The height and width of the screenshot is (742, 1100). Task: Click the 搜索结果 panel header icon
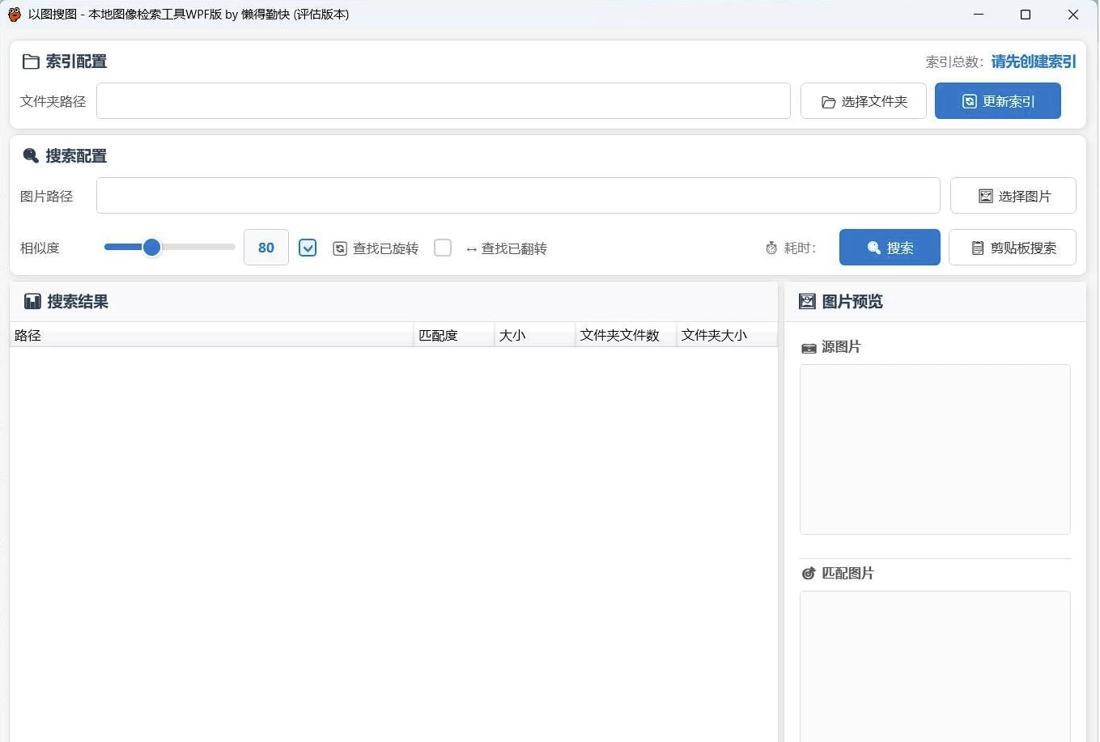pos(32,302)
